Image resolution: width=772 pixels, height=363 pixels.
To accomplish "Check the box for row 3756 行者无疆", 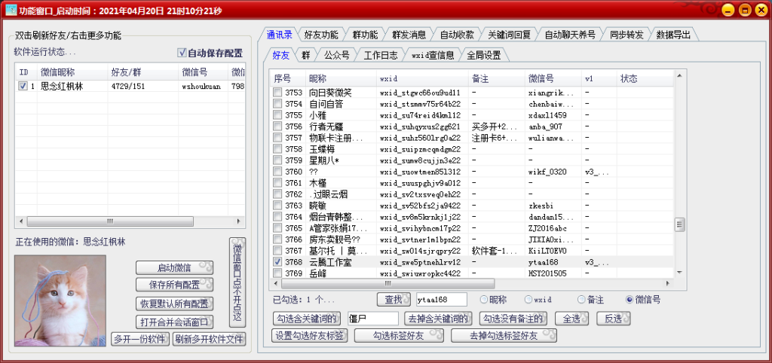I will tap(277, 127).
